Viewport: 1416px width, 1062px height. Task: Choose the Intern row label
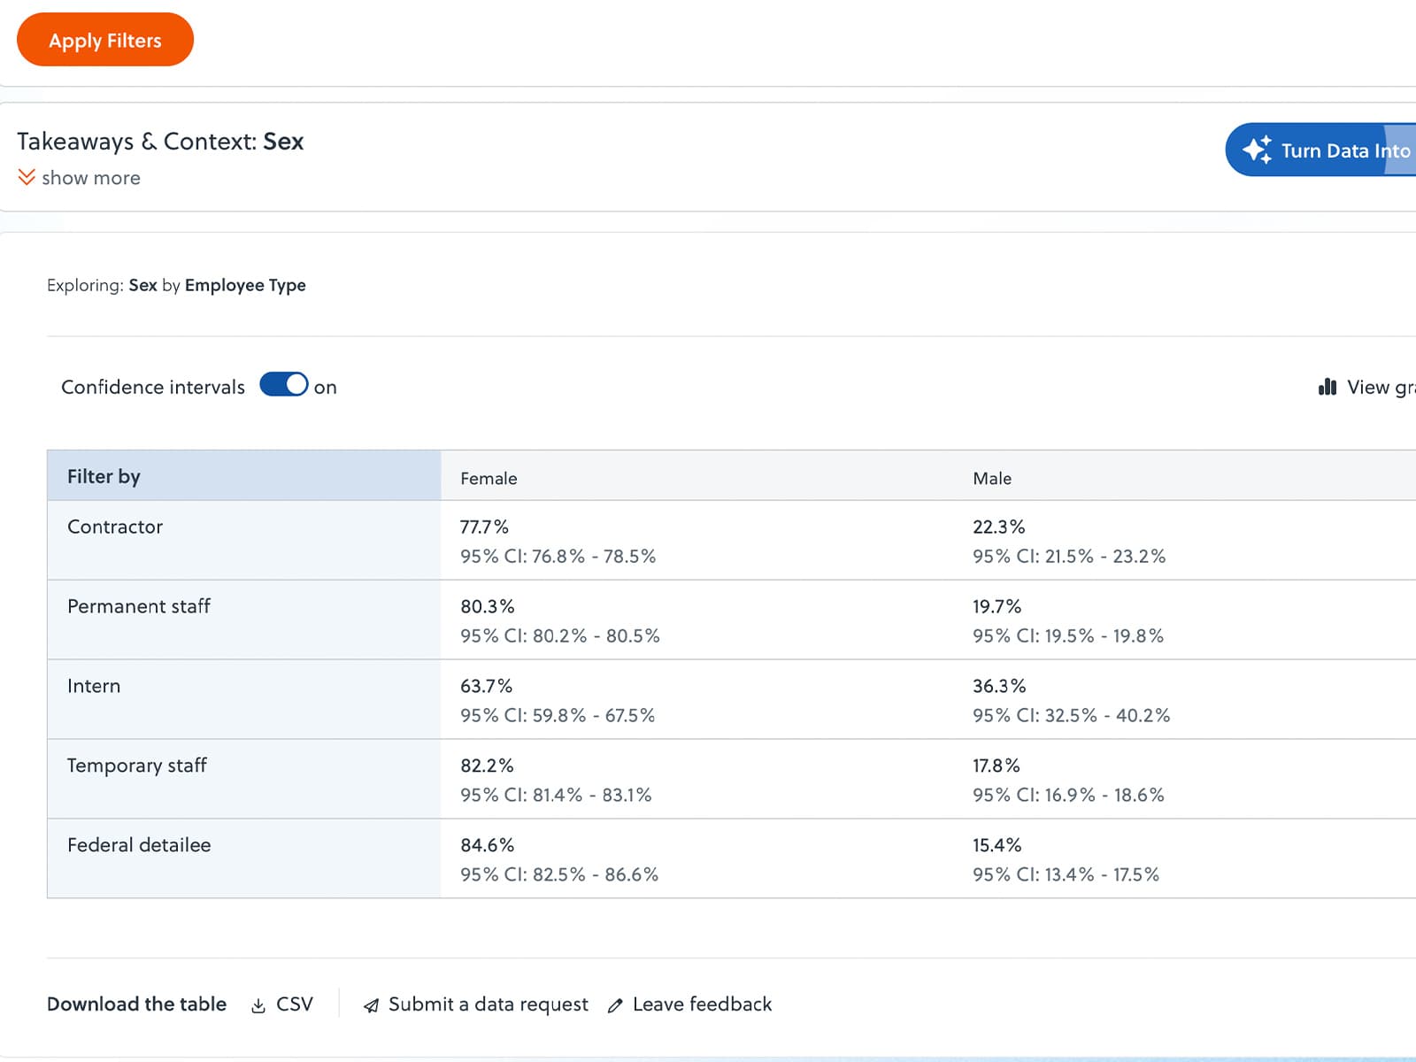[94, 686]
